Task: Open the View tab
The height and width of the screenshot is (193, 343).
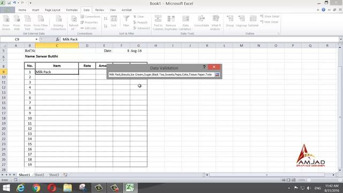Action: [x=113, y=10]
